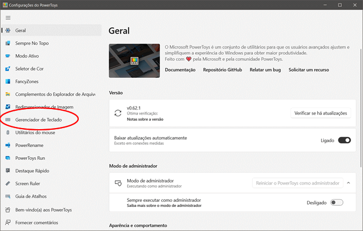Image resolution: width=363 pixels, height=231 pixels.
Task: Open the Repositório GitHub link
Action: (222, 70)
